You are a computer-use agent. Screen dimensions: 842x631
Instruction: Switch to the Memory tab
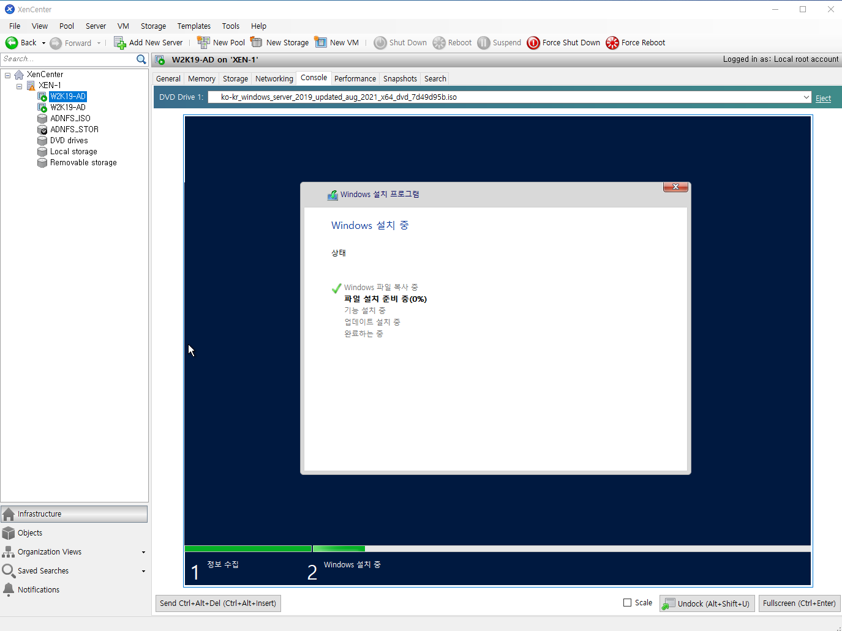(x=201, y=79)
